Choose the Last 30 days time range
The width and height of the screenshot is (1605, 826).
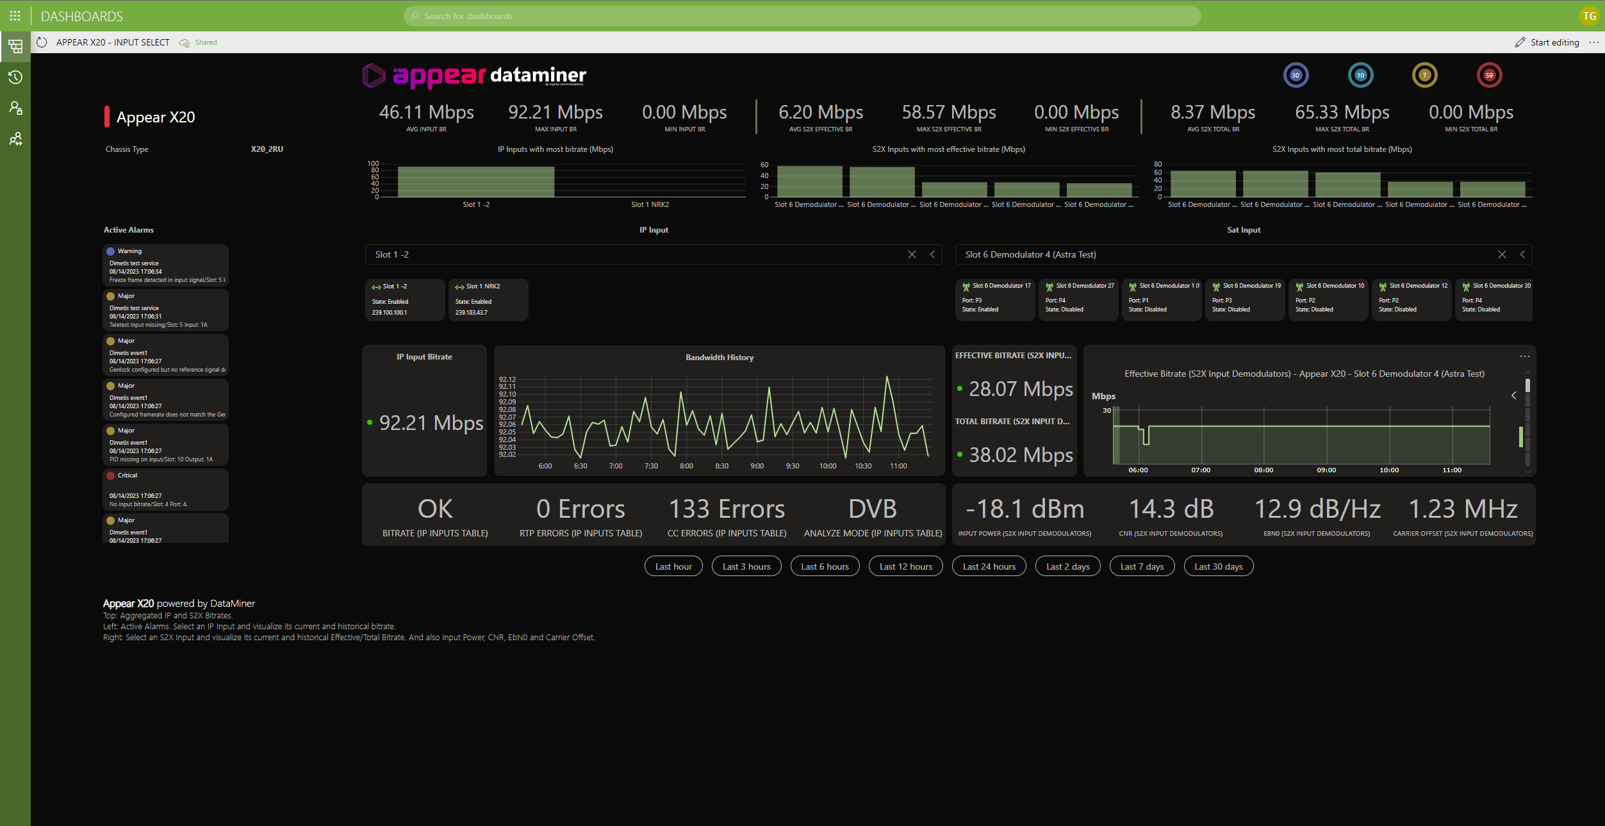pos(1219,566)
